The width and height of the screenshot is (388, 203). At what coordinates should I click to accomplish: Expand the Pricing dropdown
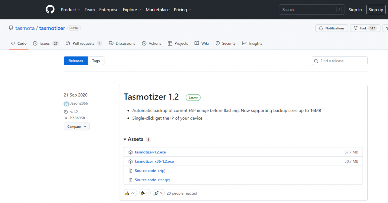coord(182,10)
